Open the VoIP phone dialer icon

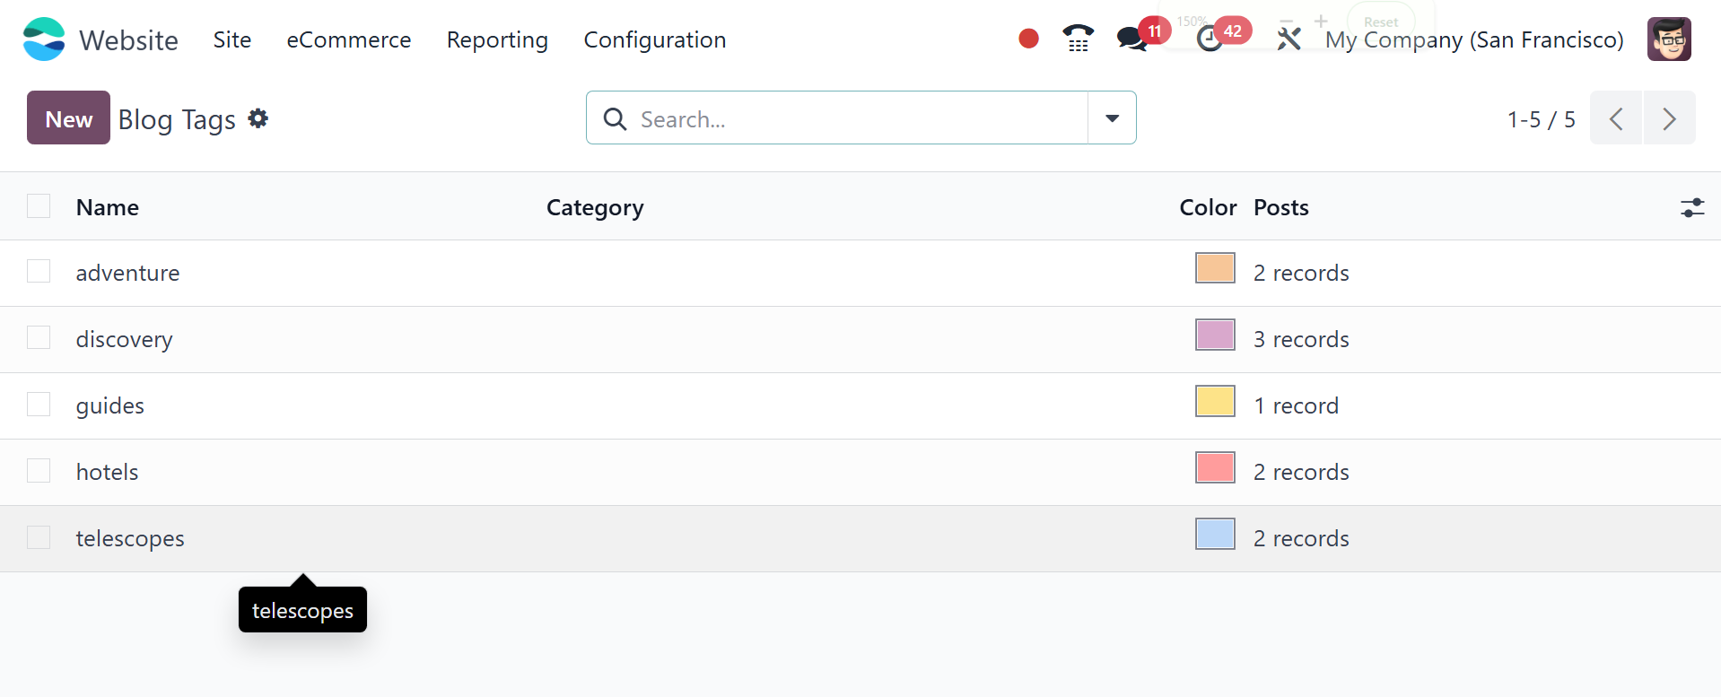(x=1078, y=39)
